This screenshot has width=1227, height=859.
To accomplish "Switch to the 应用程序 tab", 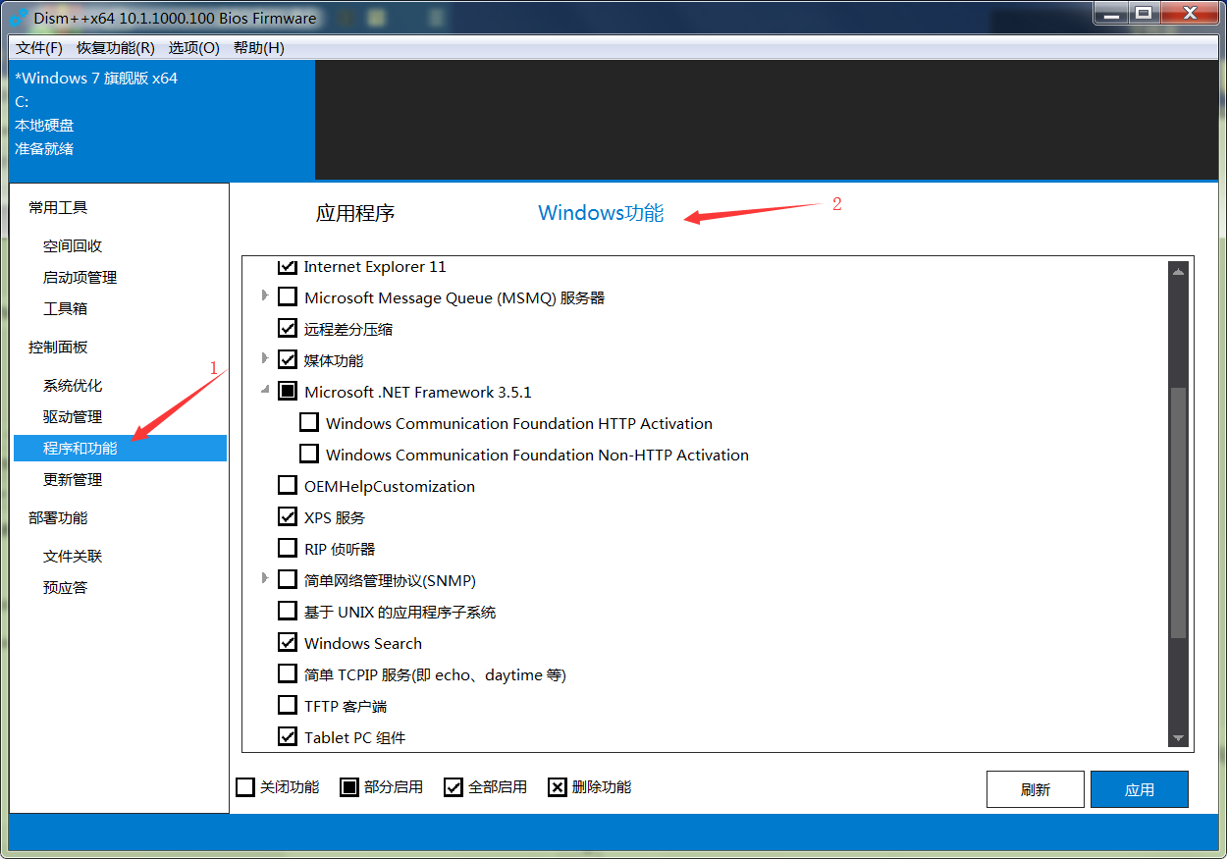I will [355, 213].
